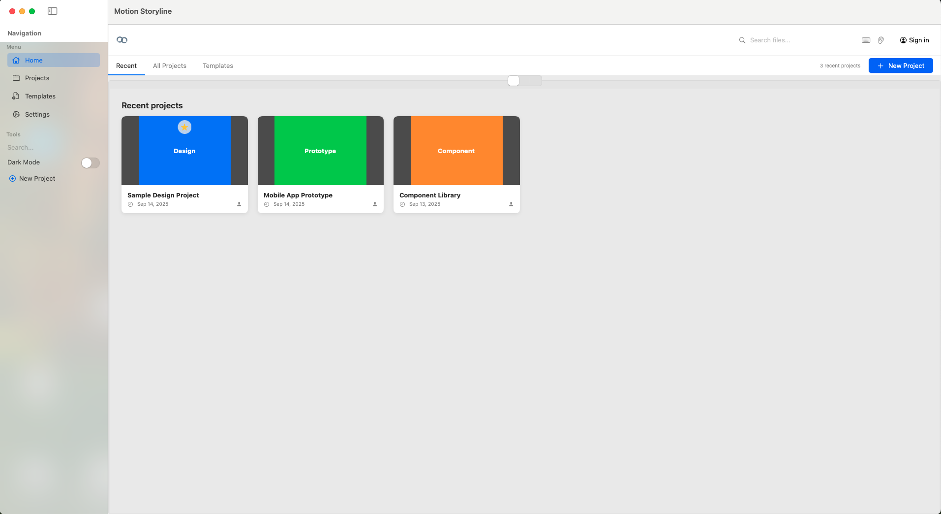The height and width of the screenshot is (514, 941).
Task: Switch to the All Projects tab
Action: [170, 66]
